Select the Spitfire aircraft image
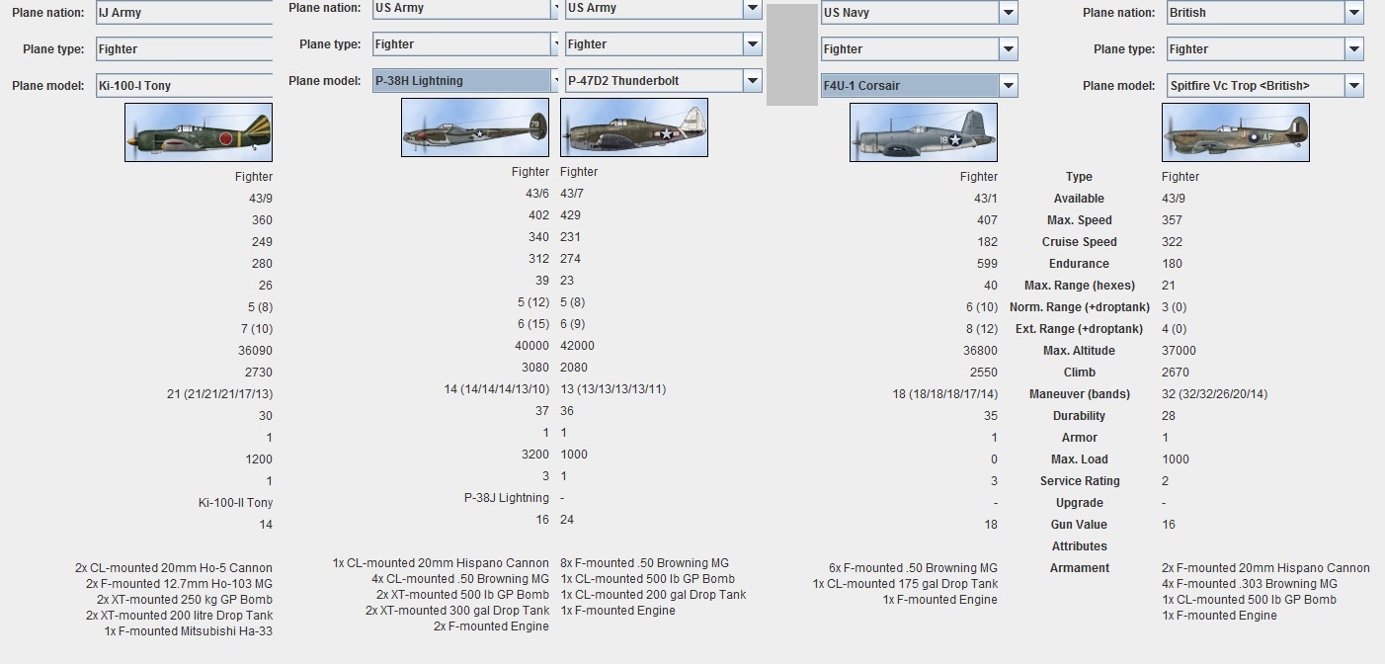The image size is (1385, 666). coord(1236,132)
